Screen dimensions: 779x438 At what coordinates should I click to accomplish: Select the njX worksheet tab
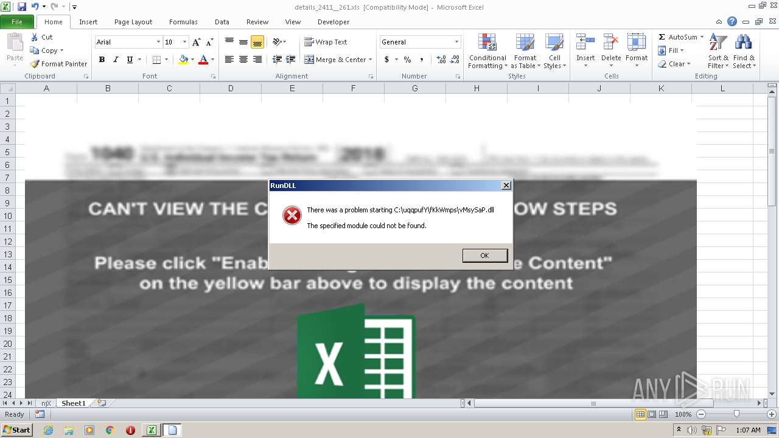[46, 403]
